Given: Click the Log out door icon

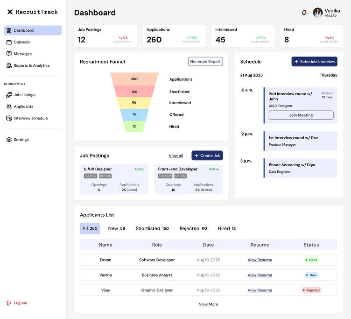Looking at the screenshot, I should click(x=9, y=303).
